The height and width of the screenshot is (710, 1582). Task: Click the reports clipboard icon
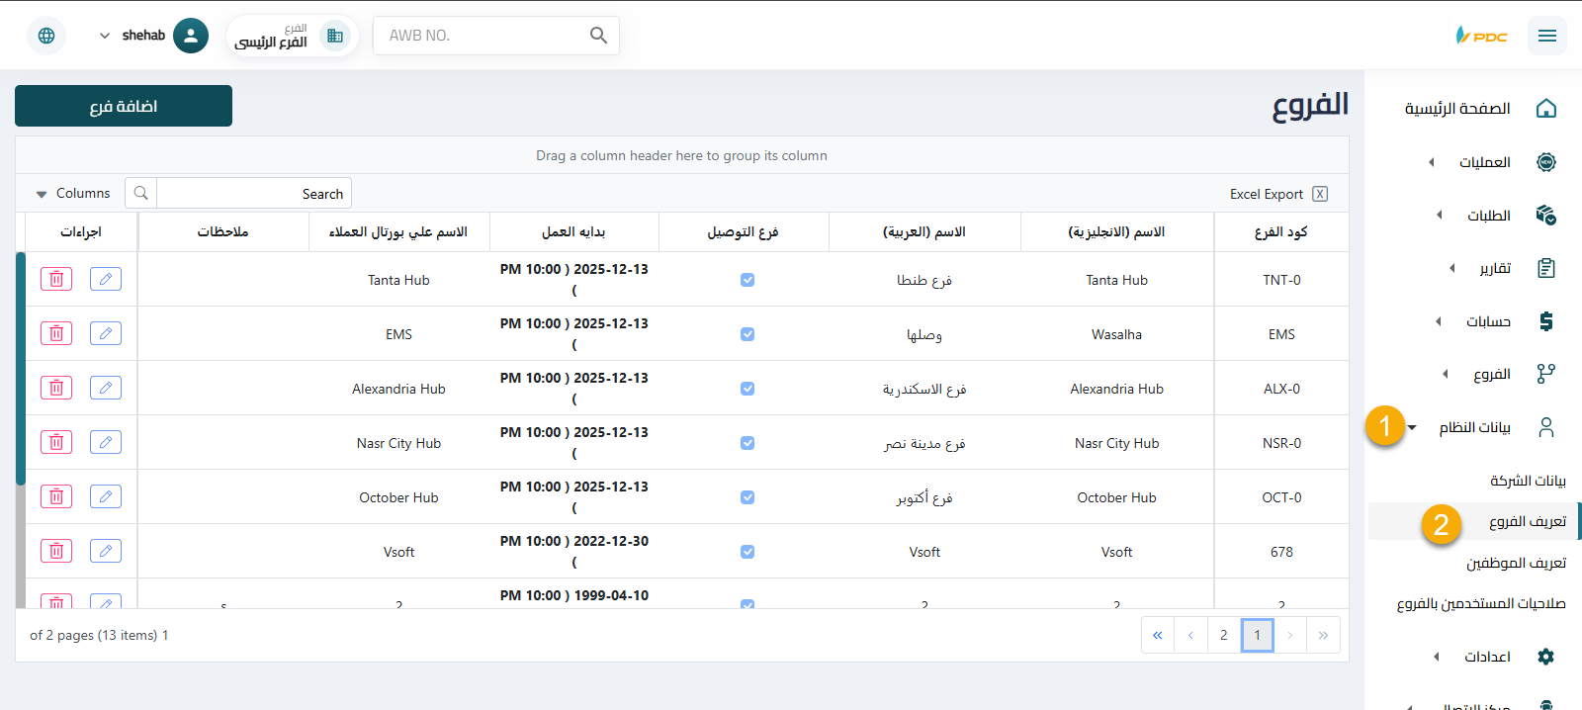click(x=1546, y=268)
